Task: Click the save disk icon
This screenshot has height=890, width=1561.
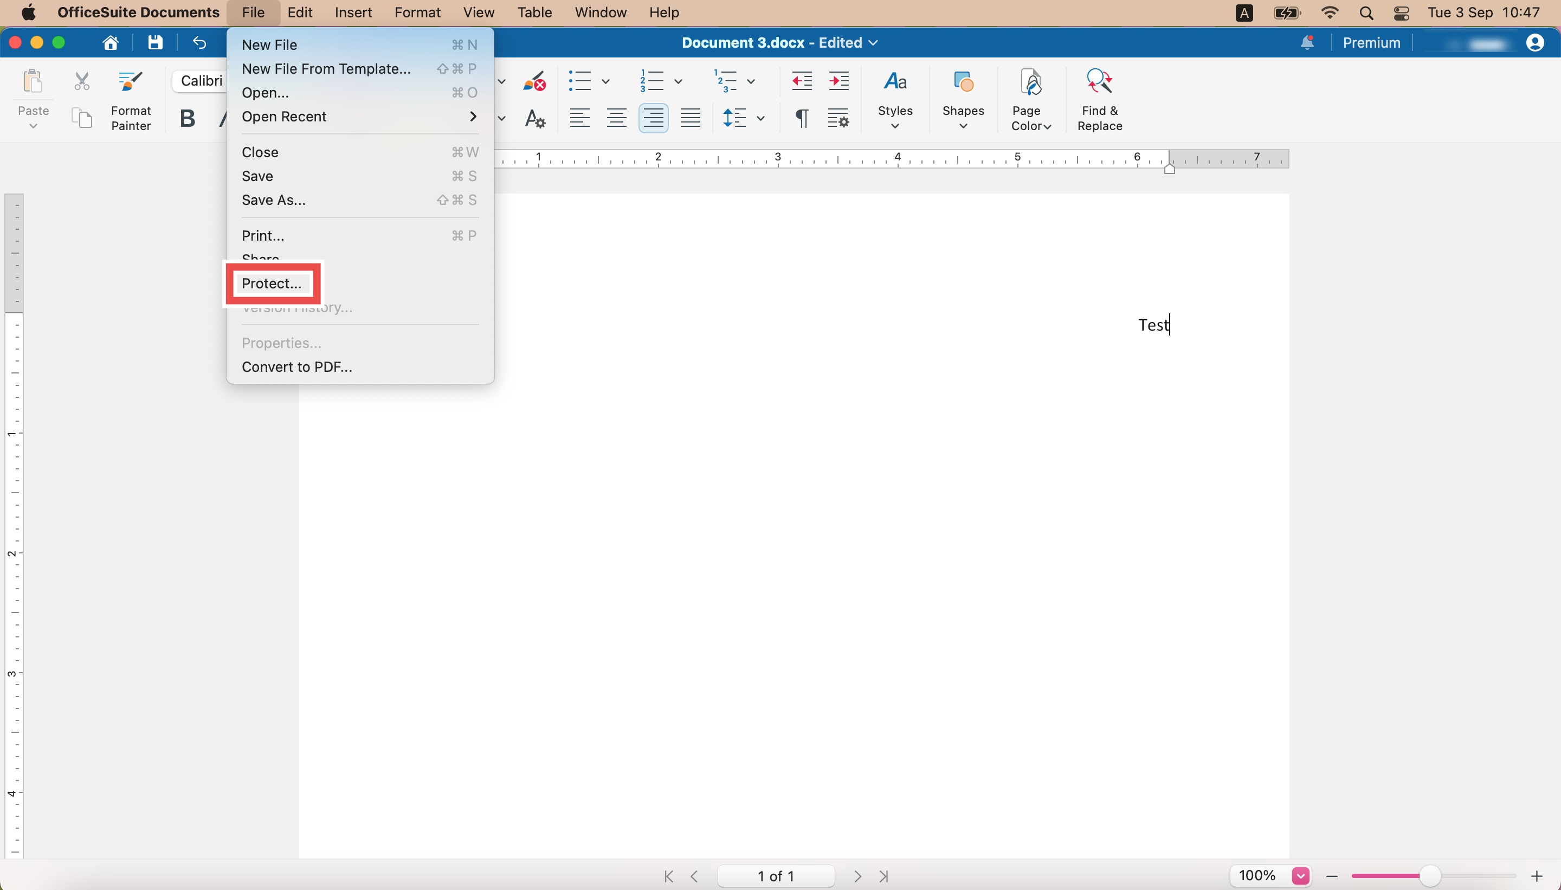Action: [155, 43]
